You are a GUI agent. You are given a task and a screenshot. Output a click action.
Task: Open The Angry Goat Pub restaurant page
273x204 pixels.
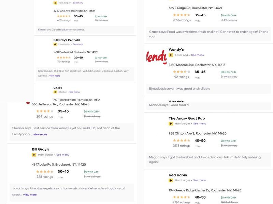(x=187, y=118)
